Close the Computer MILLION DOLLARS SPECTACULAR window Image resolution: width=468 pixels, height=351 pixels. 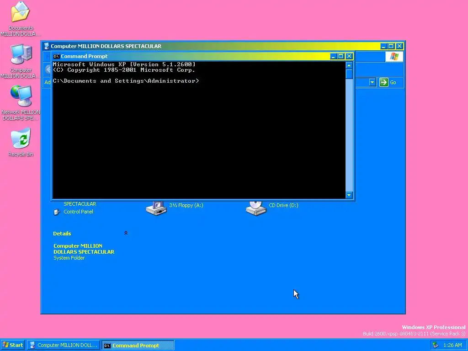(399, 46)
